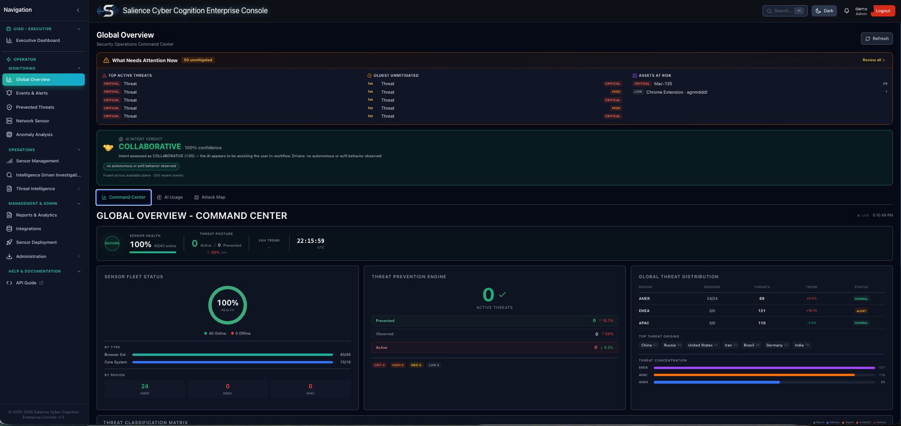Click the Sensor Deployment rocket icon
Screen dimensions: 901x426
pos(9,242)
